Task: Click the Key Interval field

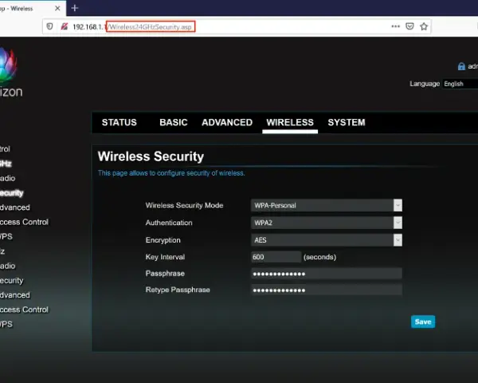Action: 276,257
